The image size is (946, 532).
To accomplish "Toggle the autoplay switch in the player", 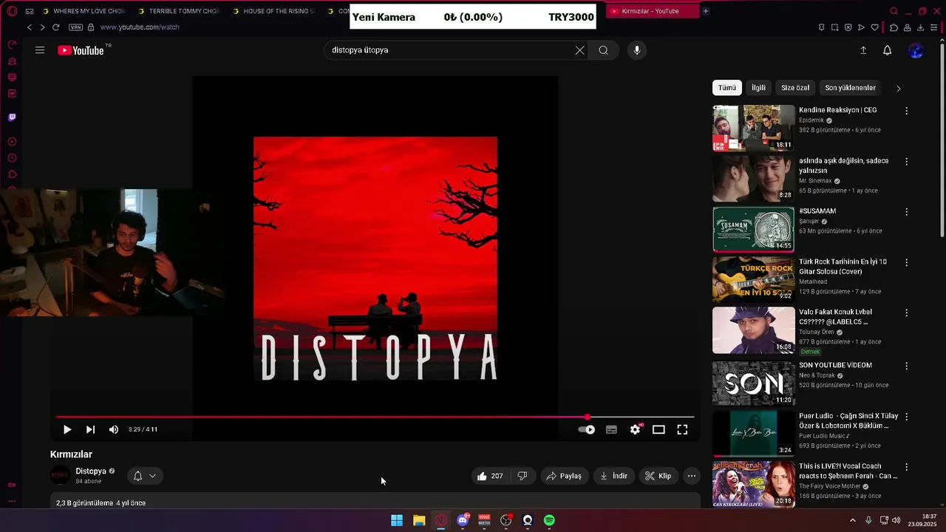I will click(587, 429).
